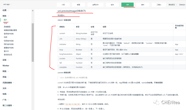Click the 'current' parameter cell
Viewport: 186px width, 110px height.
(x=66, y=33)
